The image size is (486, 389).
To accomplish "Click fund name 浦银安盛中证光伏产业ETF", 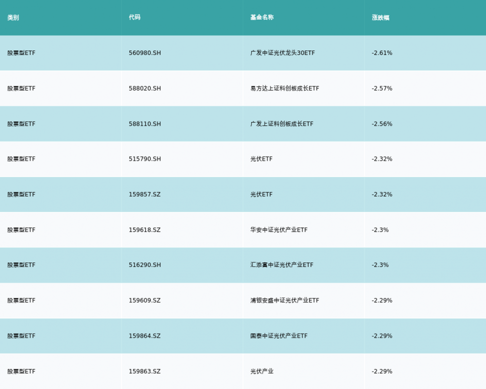I will coord(285,301).
